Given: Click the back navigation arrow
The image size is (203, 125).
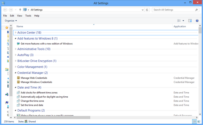Looking at the screenshot, I should 5,10.
